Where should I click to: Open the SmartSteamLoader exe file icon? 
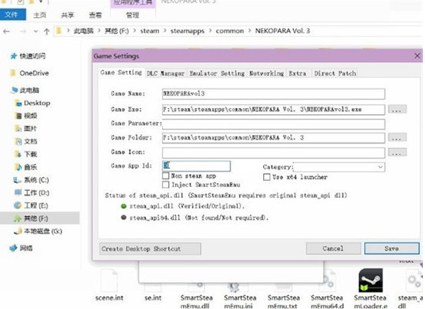click(370, 281)
